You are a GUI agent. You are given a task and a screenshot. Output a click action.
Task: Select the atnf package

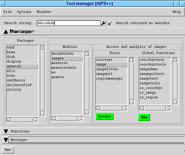(22, 47)
